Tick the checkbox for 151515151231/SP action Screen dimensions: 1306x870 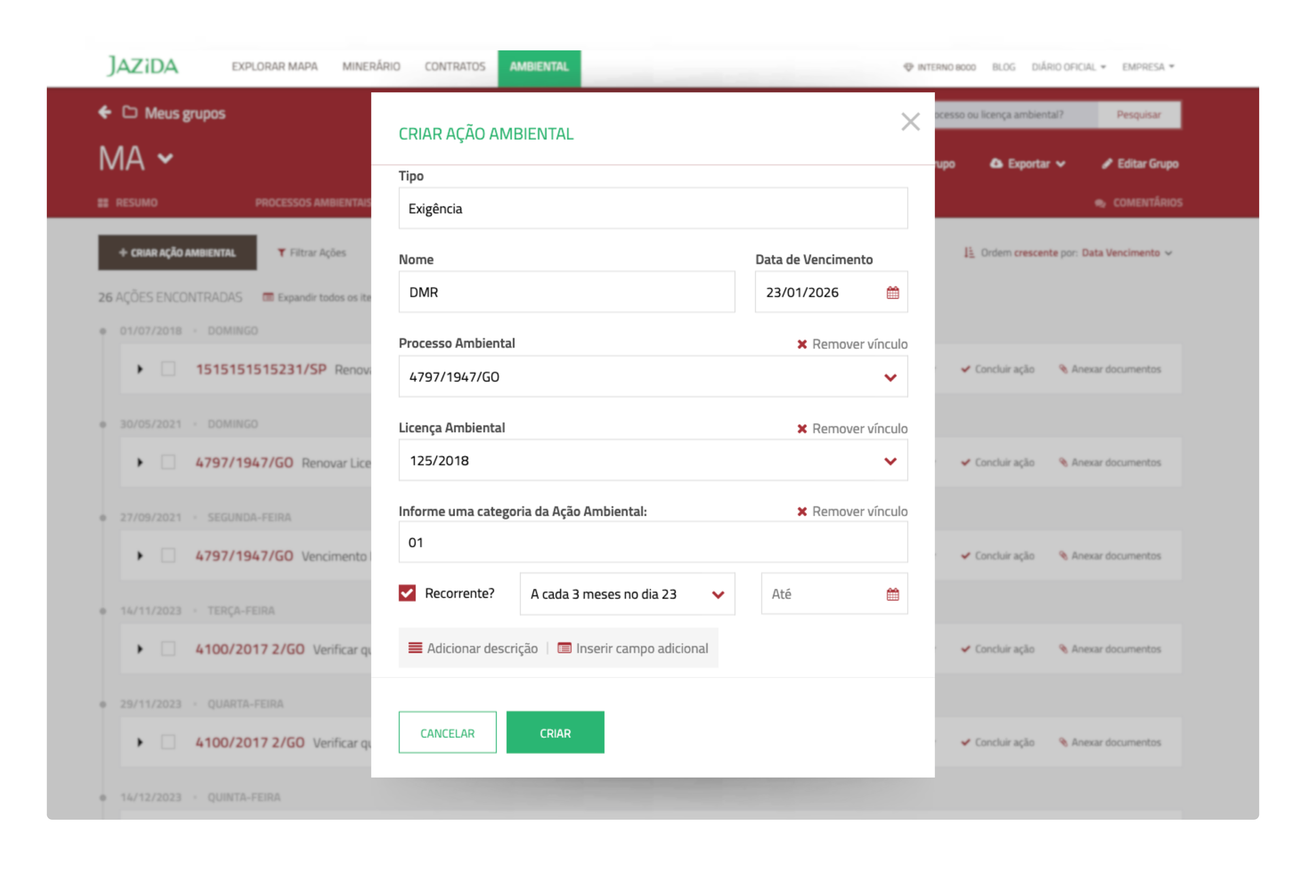click(168, 369)
